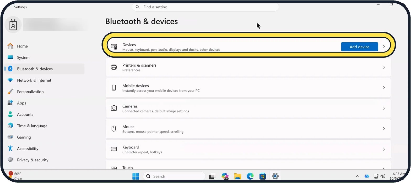
Task: Expand the Devices row chevron
Action: point(384,47)
